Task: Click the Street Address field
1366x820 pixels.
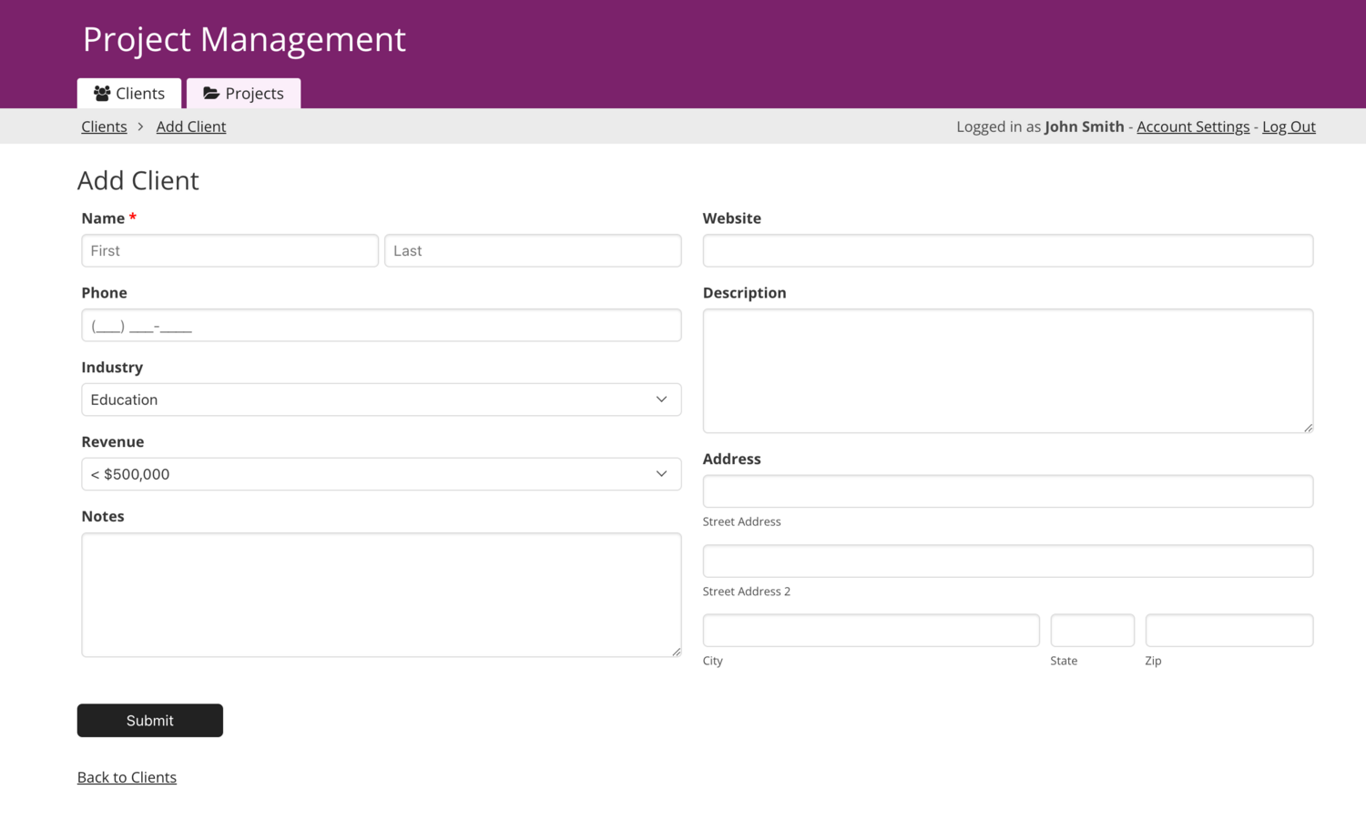Action: 1007,491
